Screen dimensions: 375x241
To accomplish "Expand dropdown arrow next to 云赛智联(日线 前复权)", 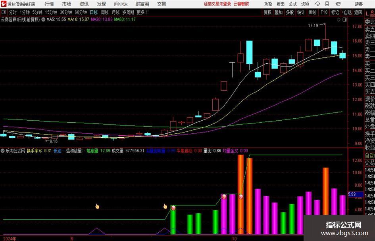I will pyautogui.click(x=43, y=19).
